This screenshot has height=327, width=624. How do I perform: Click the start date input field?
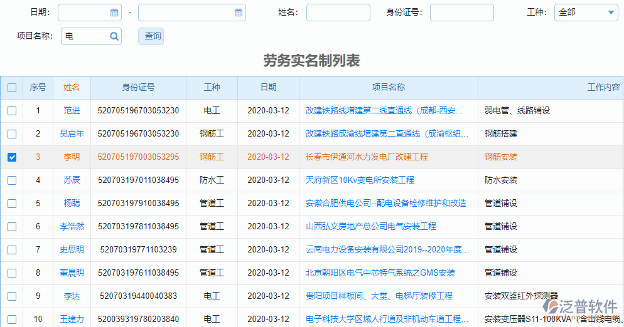click(83, 13)
